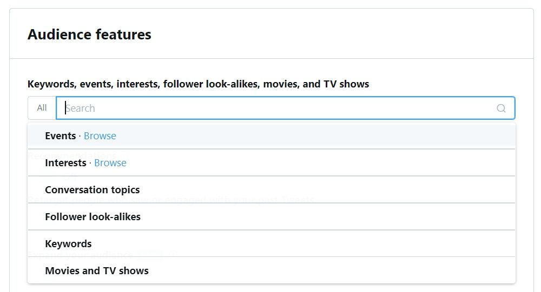Click the Audience features heading

[89, 35]
